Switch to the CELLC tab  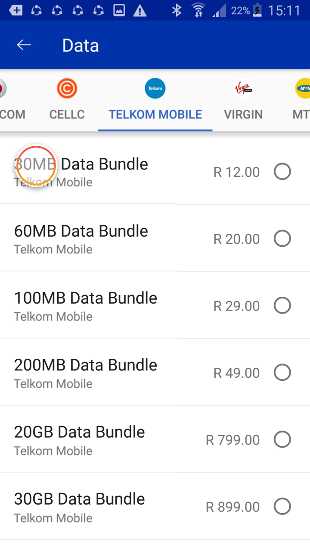[x=67, y=114]
